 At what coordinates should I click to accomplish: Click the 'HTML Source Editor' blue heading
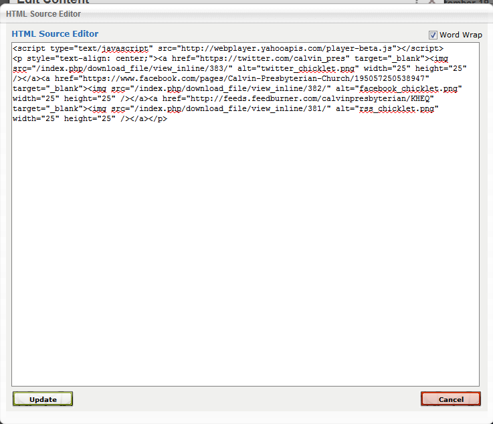click(x=55, y=33)
